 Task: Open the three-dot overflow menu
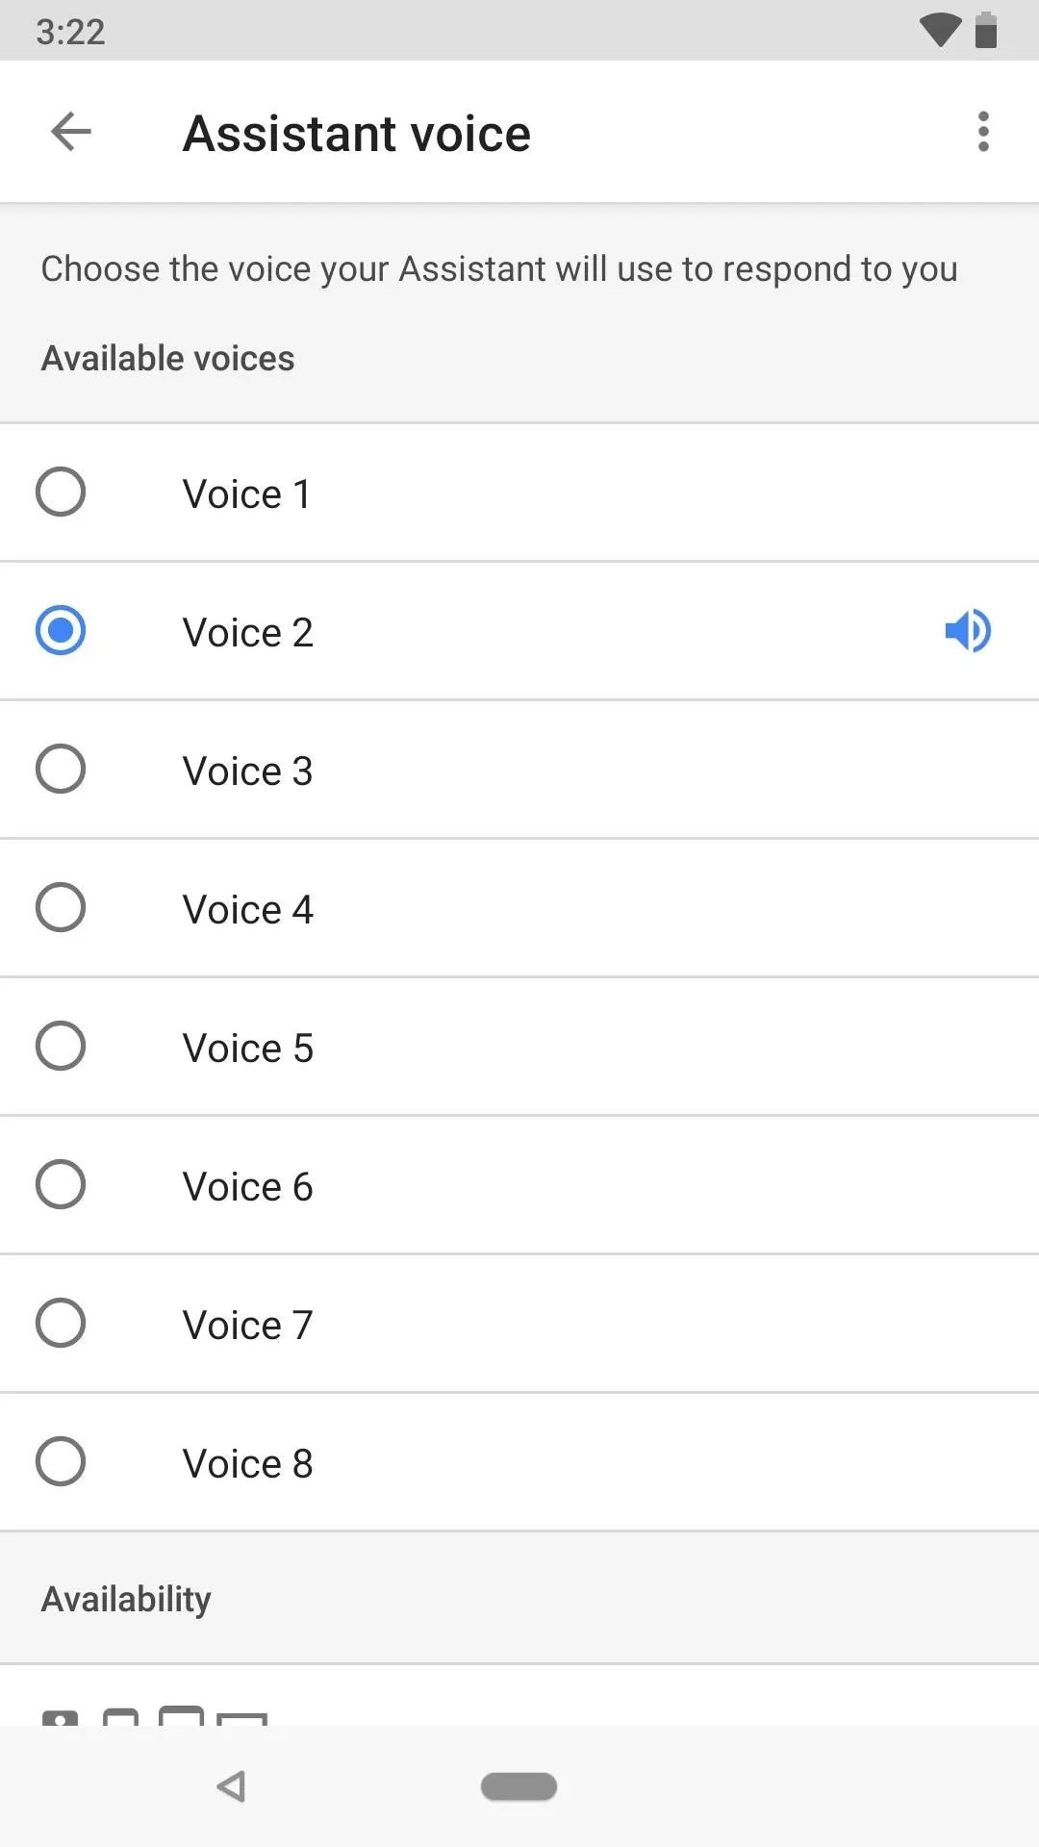pyautogui.click(x=983, y=132)
